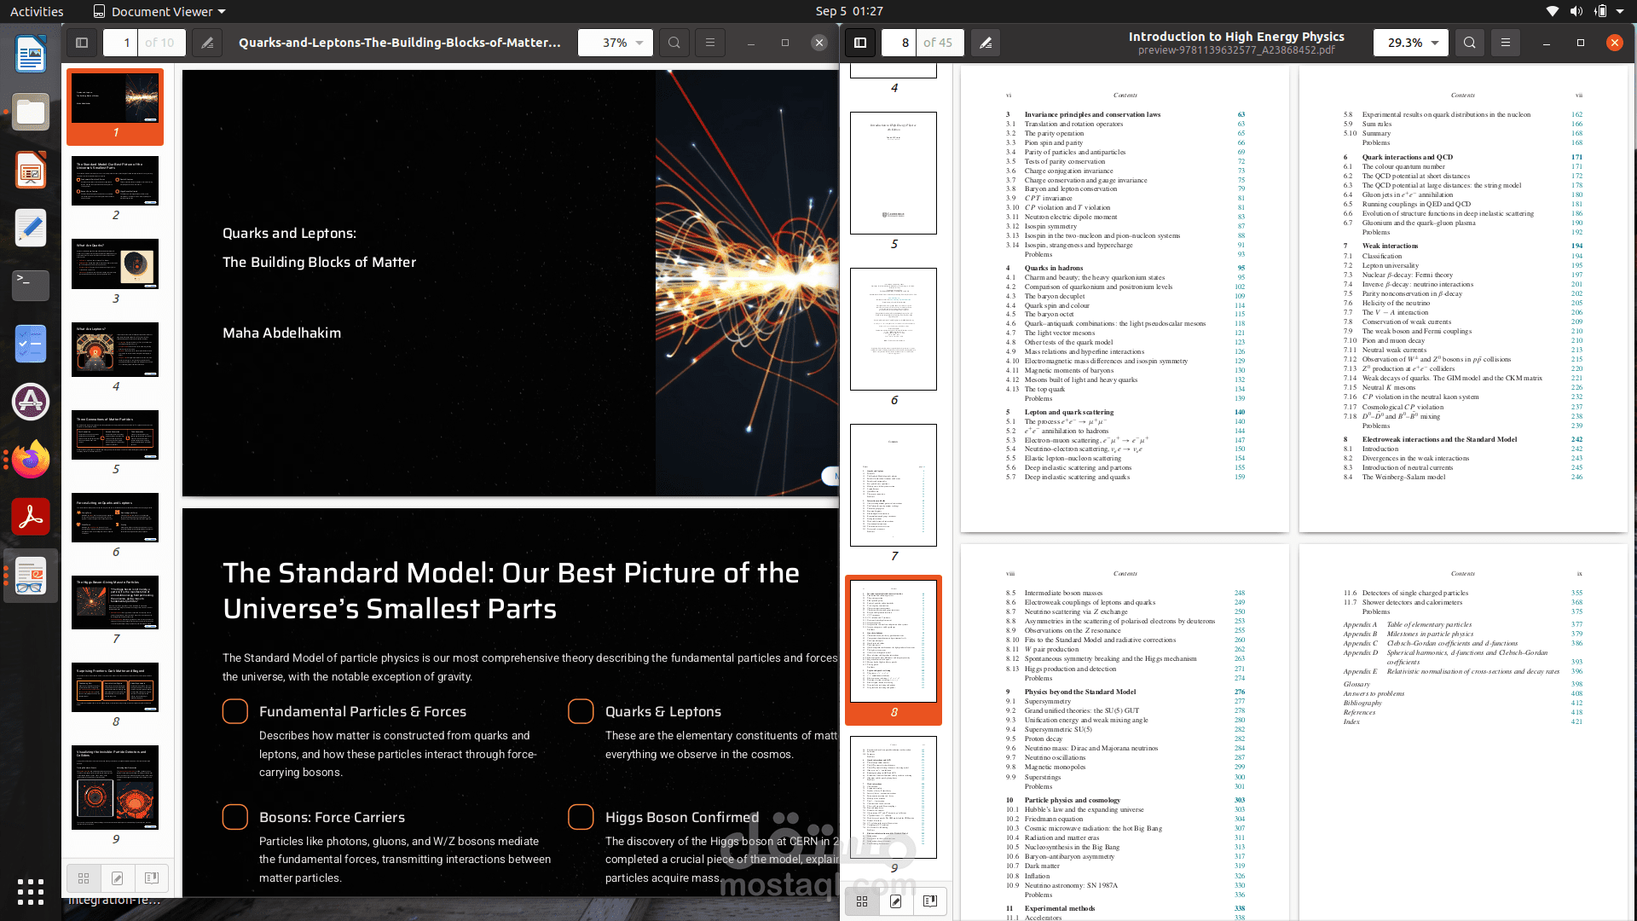Click page number field showing 8
The width and height of the screenshot is (1637, 921).
(x=899, y=43)
